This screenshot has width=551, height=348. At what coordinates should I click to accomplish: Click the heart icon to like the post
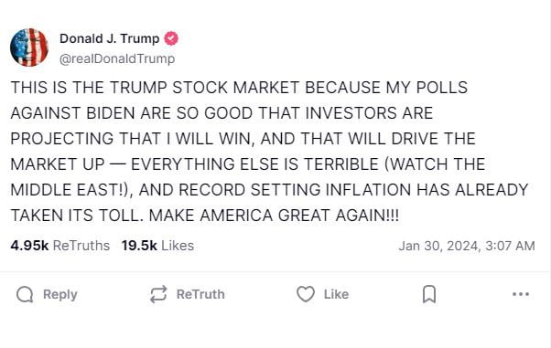tap(306, 294)
